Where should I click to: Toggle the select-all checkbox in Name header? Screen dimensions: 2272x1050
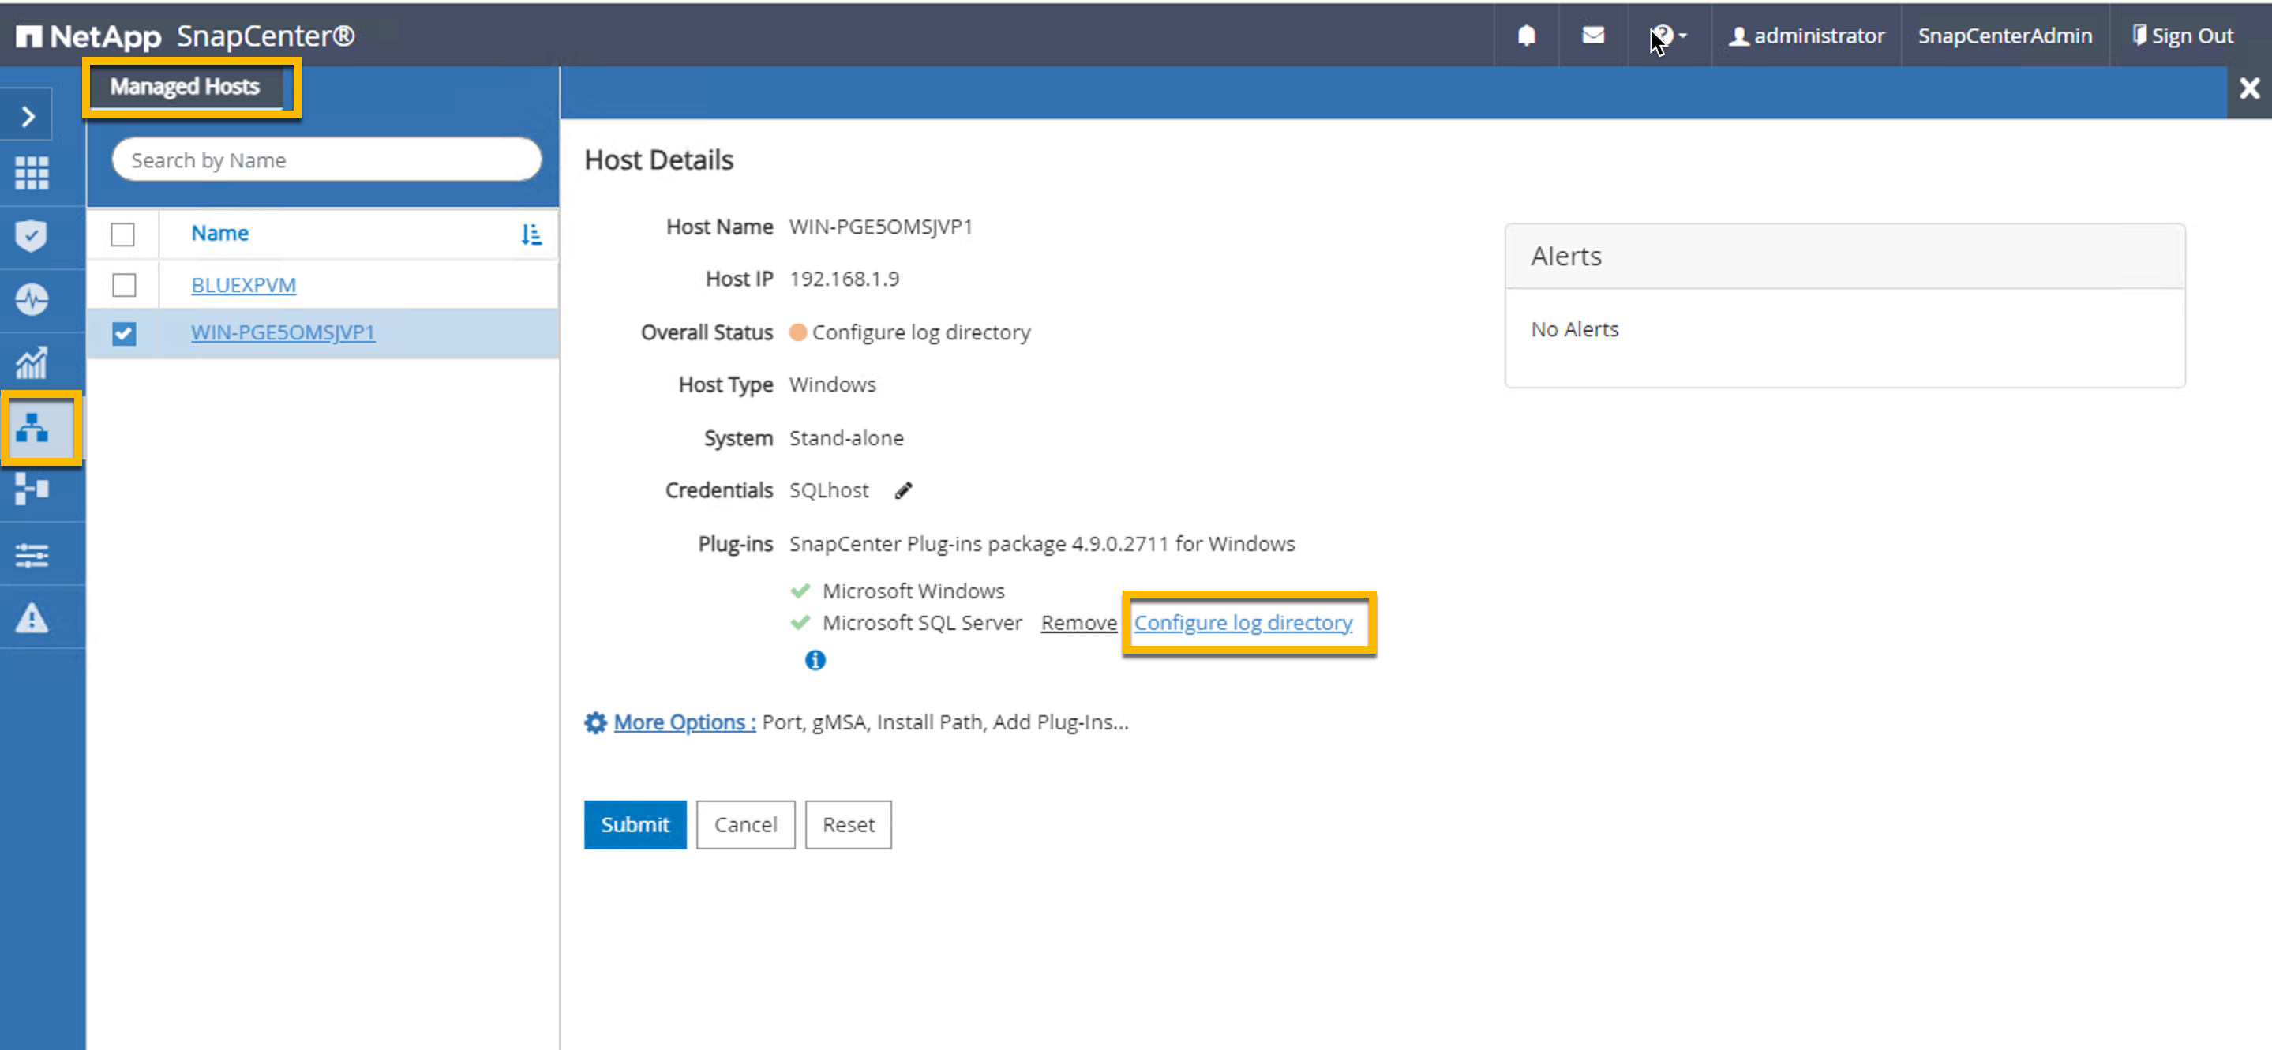(122, 234)
